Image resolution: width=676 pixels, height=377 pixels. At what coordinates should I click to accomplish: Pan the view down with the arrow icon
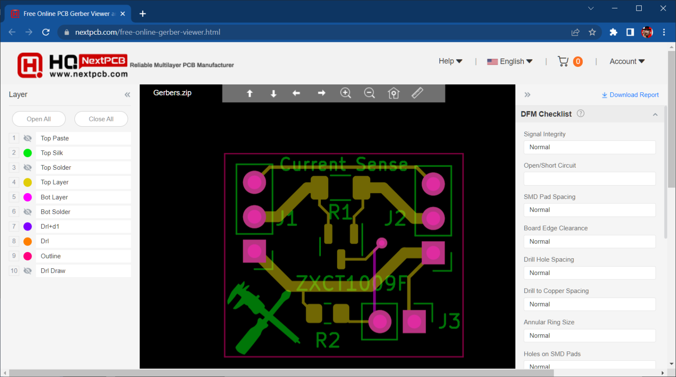point(273,93)
